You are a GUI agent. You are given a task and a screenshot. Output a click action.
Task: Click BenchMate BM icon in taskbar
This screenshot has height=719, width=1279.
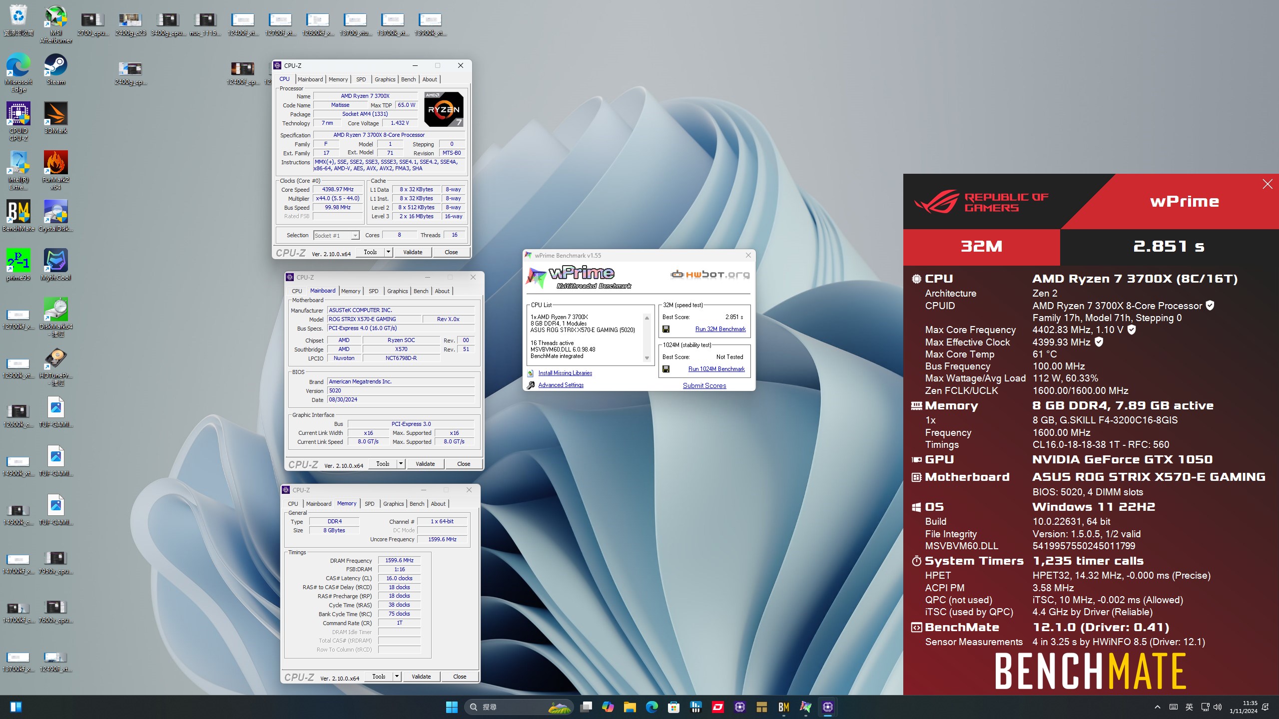784,707
